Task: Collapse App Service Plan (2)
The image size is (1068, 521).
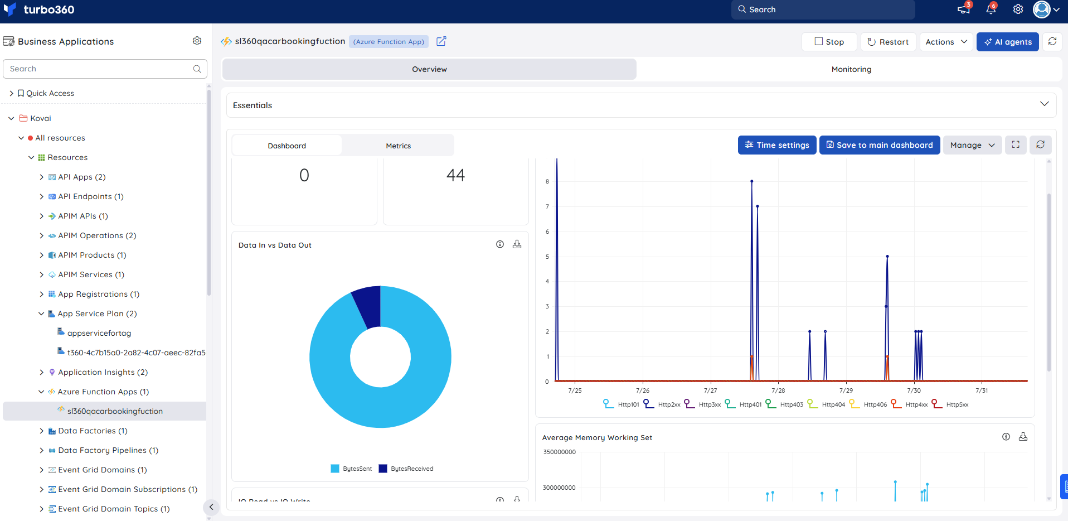Action: coord(41,313)
